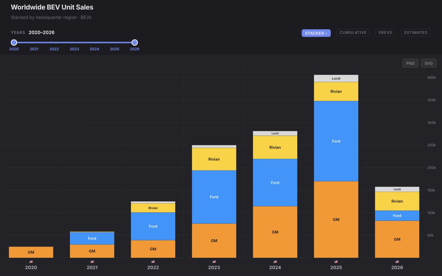The height and width of the screenshot is (276, 442).
Task: Click the 400k y-axis label
Action: coord(431,78)
